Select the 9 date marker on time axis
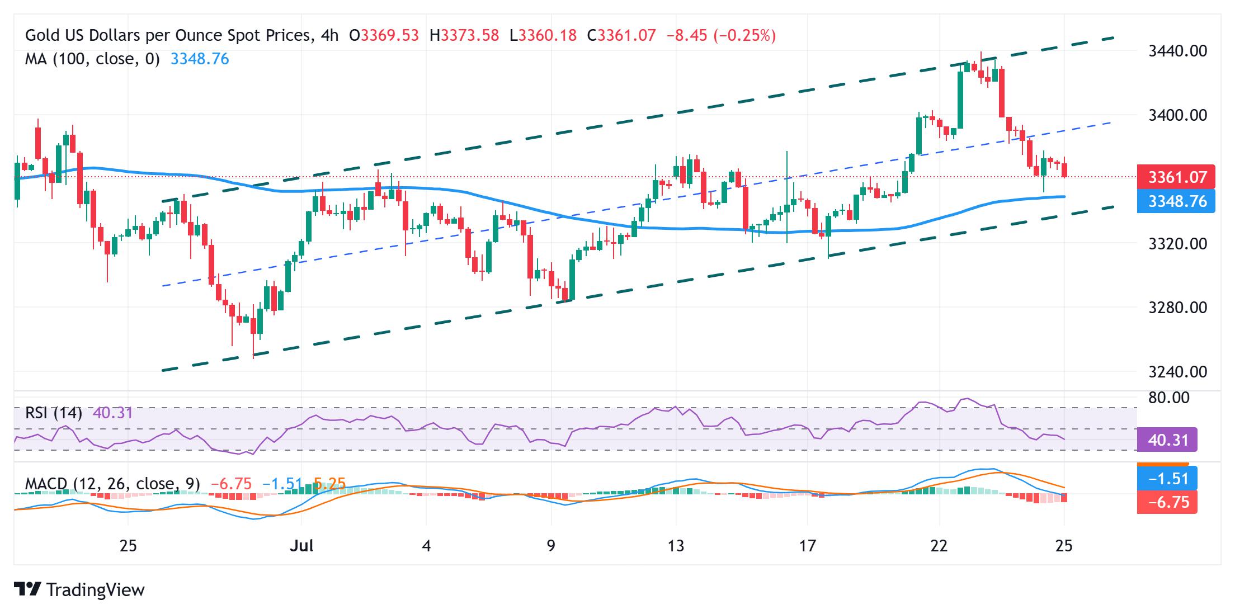The width and height of the screenshot is (1235, 614). pyautogui.click(x=551, y=545)
